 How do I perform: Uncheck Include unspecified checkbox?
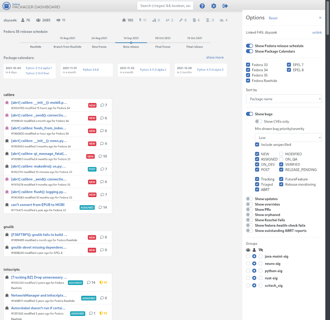coord(257,144)
